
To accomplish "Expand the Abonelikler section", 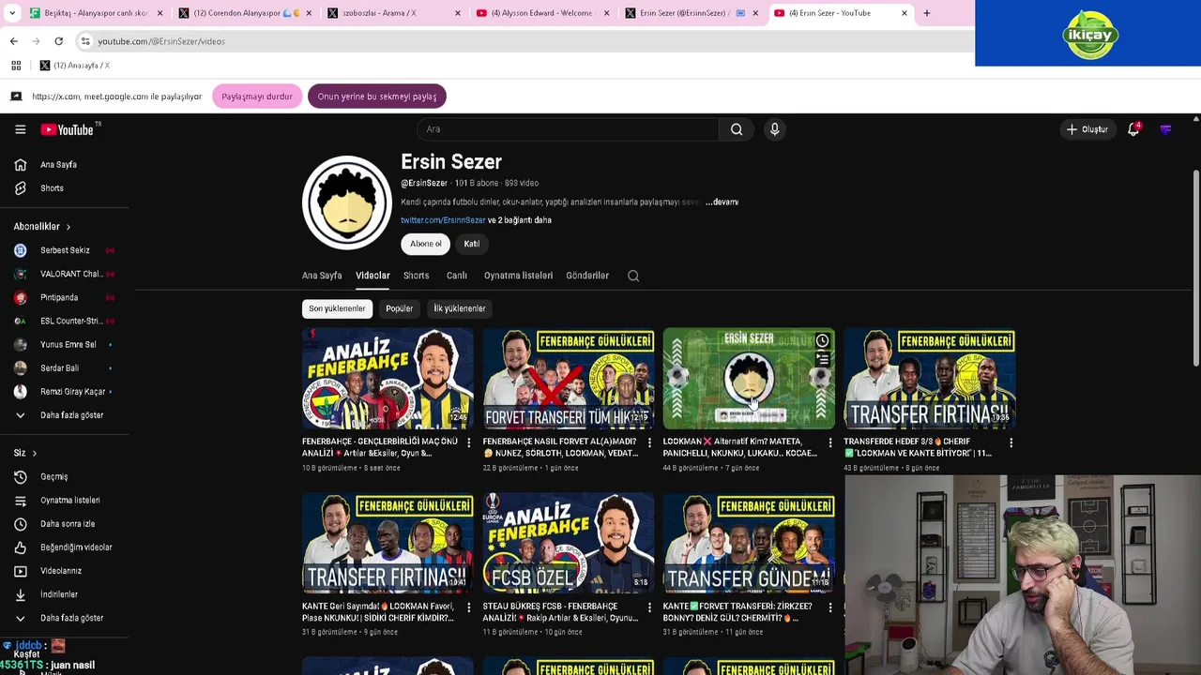I will coord(41,227).
